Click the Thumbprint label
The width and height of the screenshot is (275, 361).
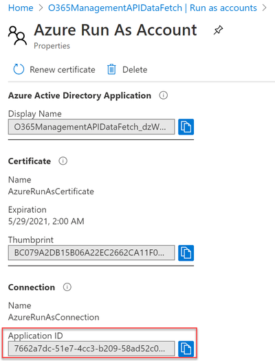31,240
